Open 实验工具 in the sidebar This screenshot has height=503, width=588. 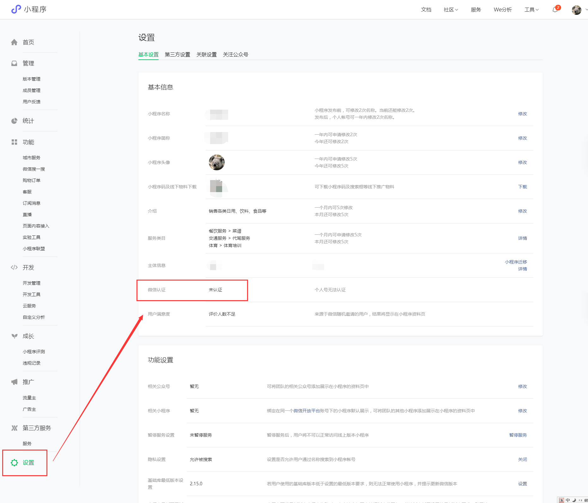point(32,237)
